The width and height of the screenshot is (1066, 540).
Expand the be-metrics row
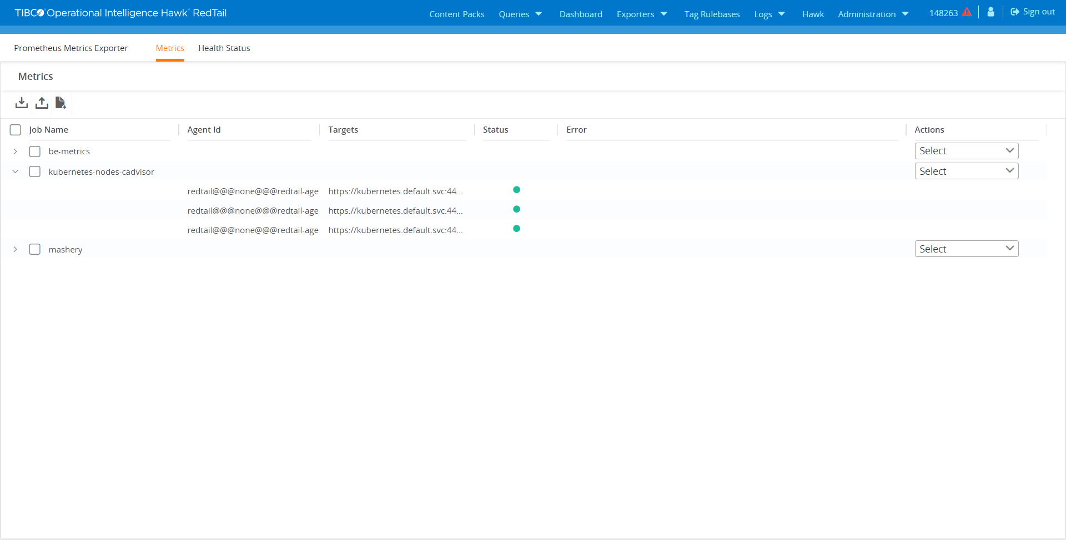15,152
